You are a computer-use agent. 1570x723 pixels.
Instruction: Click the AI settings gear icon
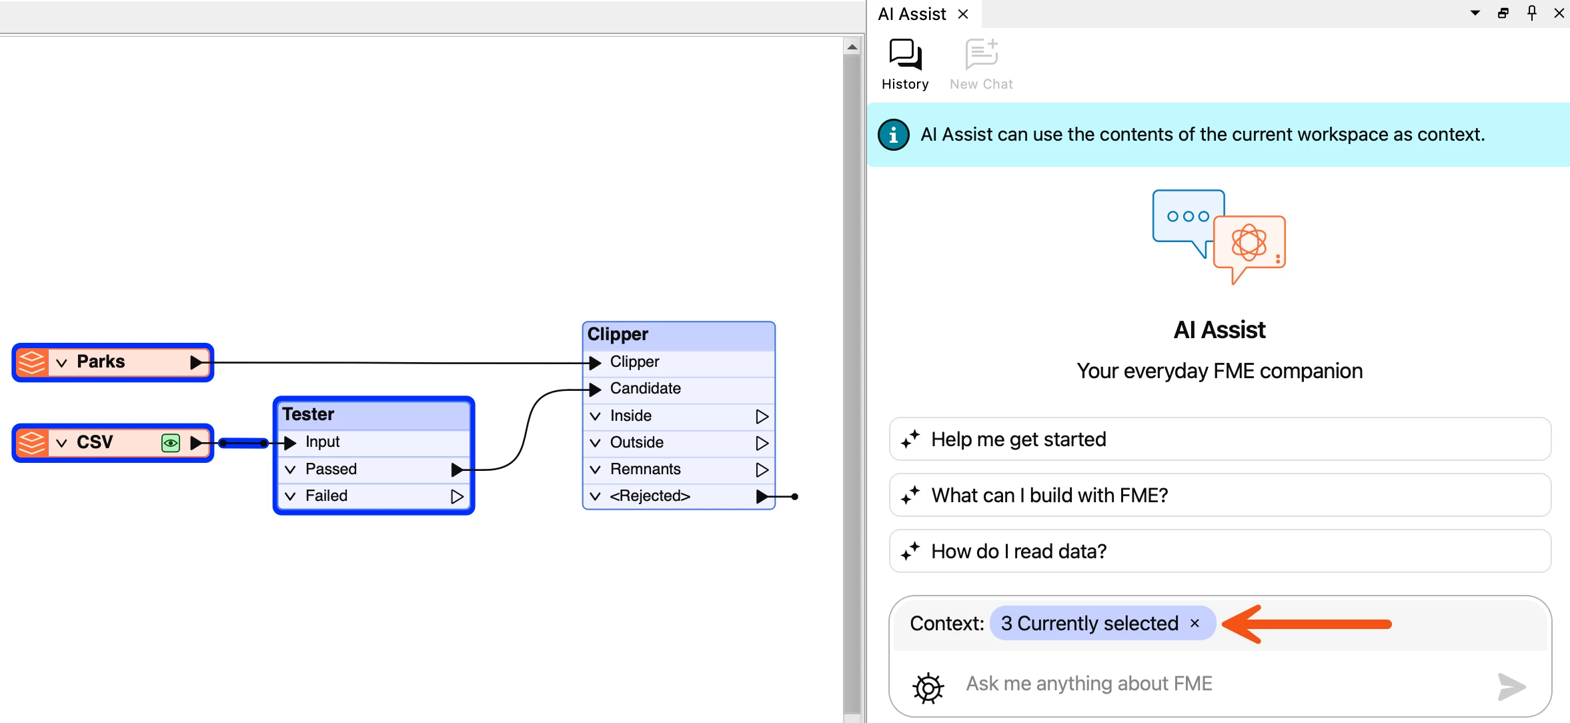point(928,688)
